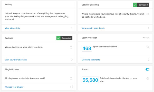Open the View site activity link
The width and height of the screenshot is (154, 92).
click(12, 28)
